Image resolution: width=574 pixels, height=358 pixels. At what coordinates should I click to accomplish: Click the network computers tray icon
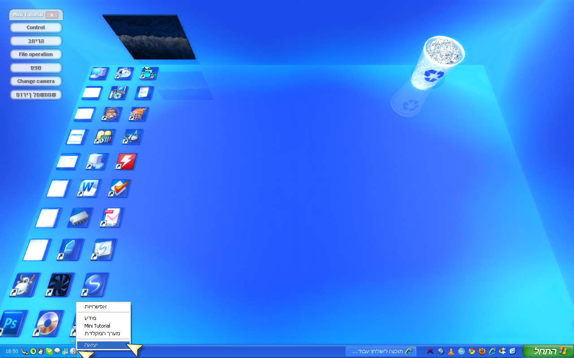coord(65,352)
